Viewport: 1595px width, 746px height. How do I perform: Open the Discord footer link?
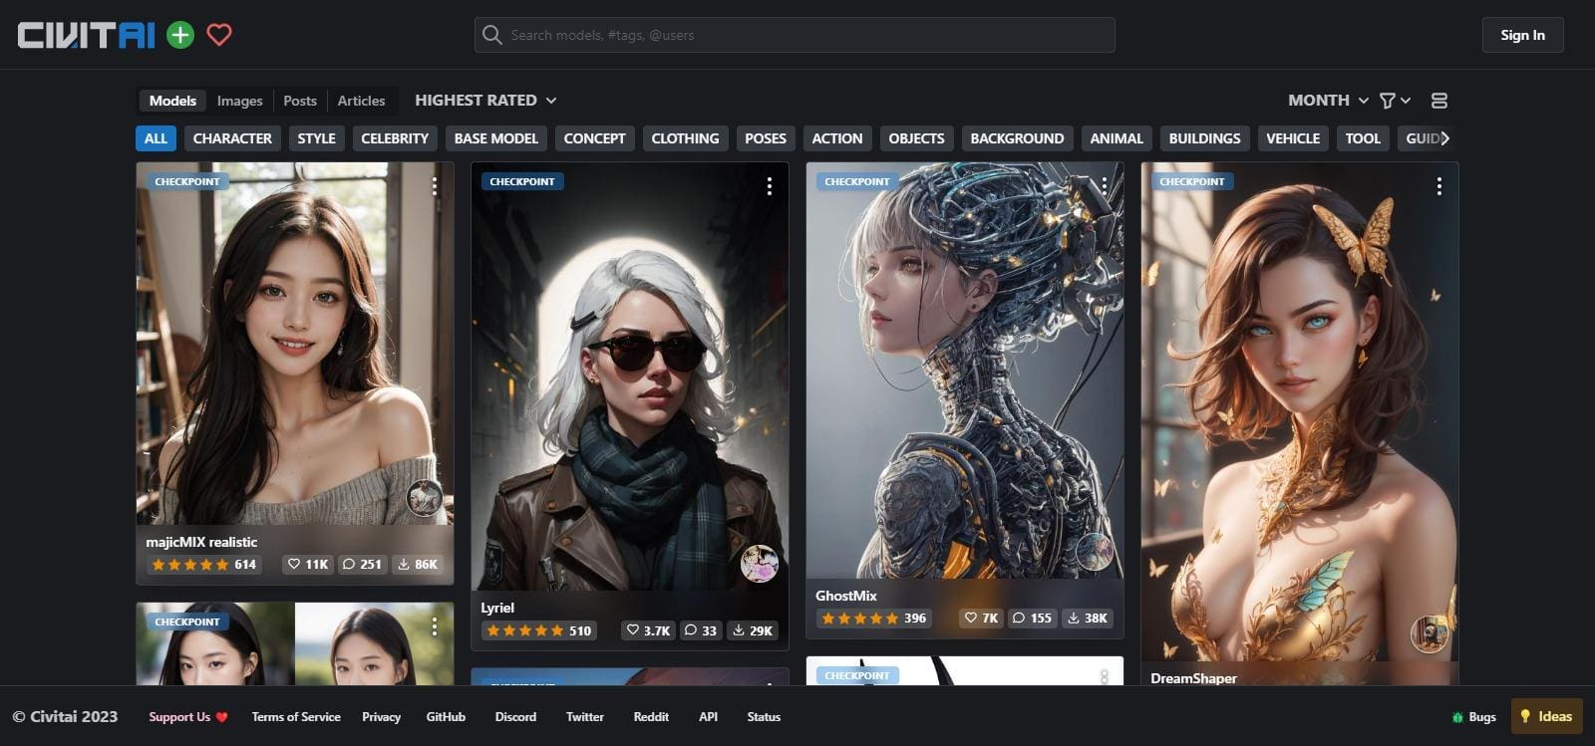click(x=515, y=717)
